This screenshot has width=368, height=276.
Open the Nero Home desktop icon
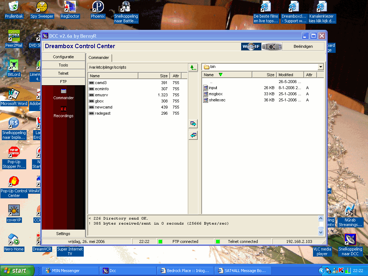coord(14,243)
